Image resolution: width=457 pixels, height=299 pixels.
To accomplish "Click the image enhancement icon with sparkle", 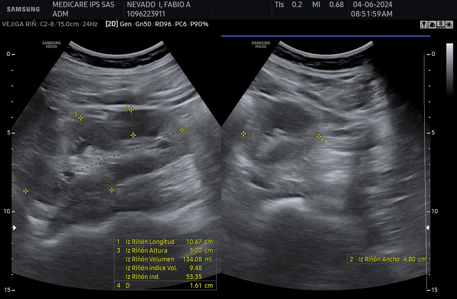I will coord(432,25).
